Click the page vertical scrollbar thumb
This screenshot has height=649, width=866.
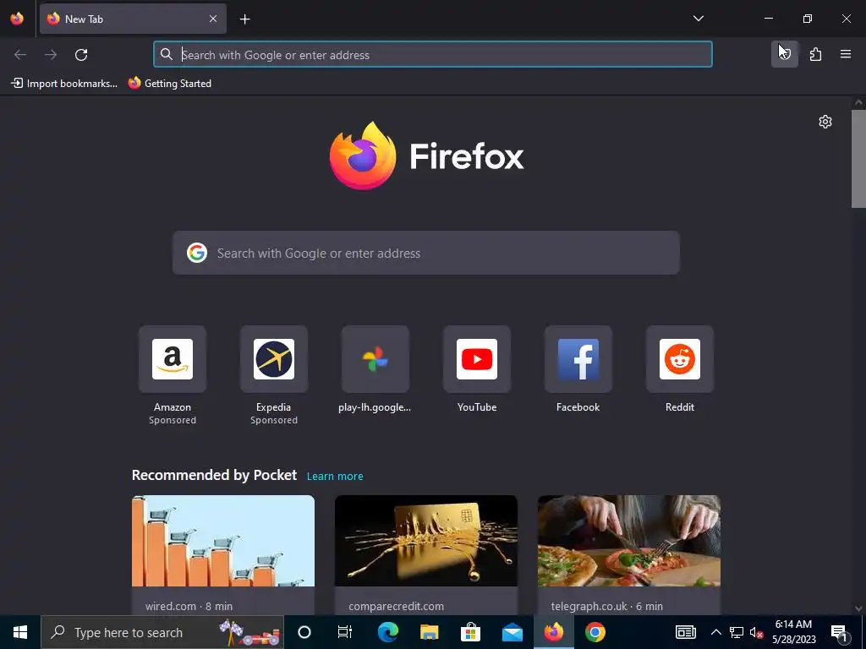(x=858, y=159)
